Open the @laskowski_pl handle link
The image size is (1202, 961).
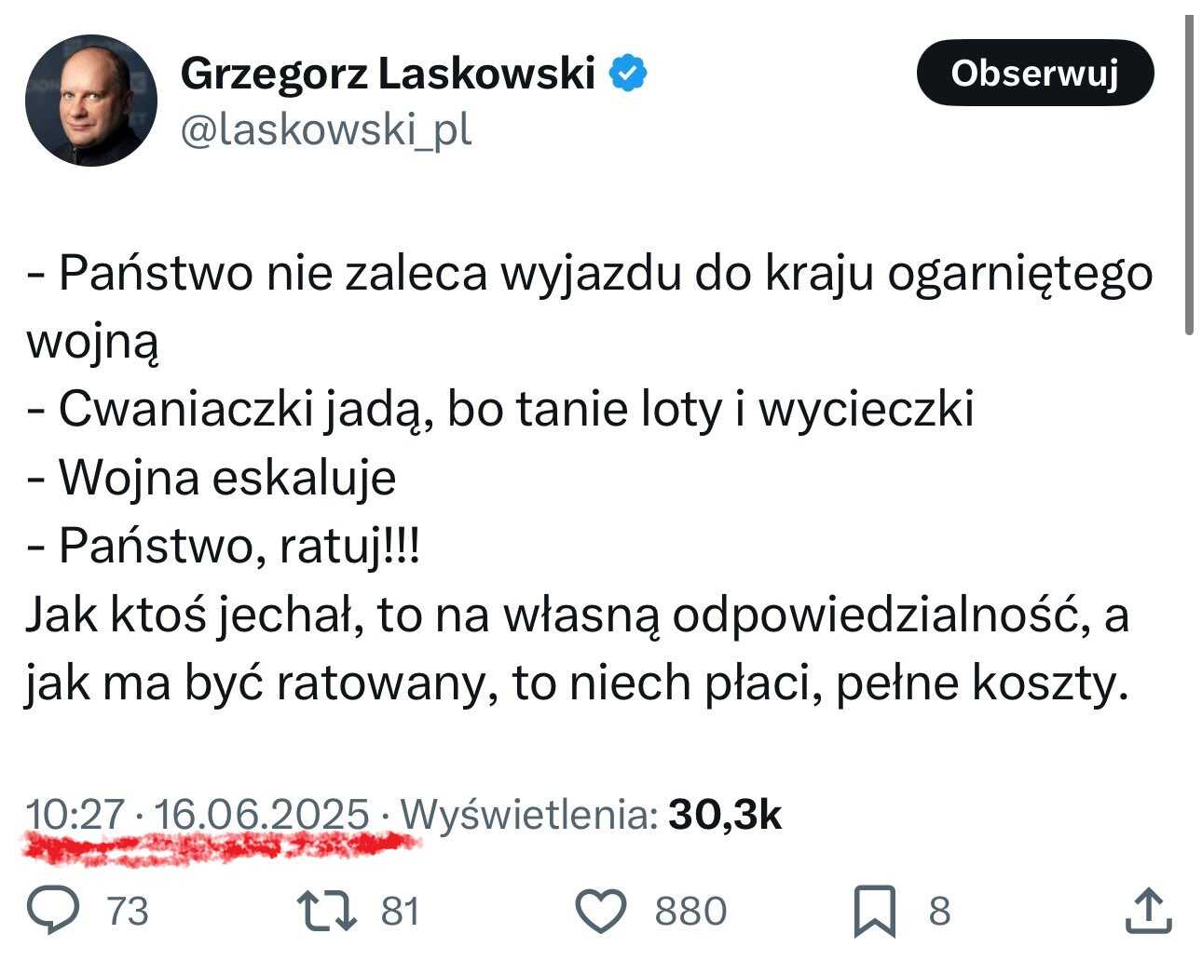[x=326, y=131]
